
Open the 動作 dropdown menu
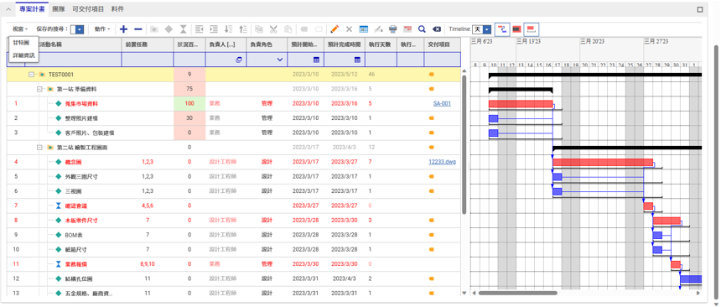[x=102, y=29]
